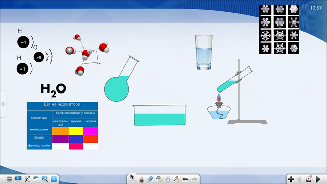Click the H2O formula text

tap(53, 90)
